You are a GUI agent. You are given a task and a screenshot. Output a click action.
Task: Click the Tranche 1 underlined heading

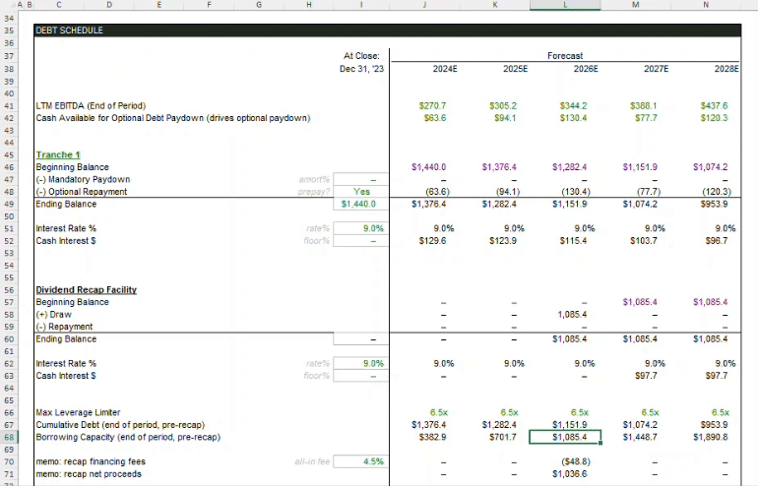(58, 155)
